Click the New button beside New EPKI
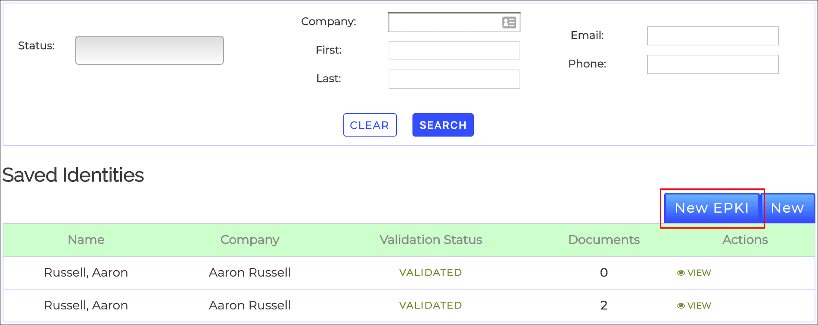The image size is (818, 325). [x=787, y=208]
